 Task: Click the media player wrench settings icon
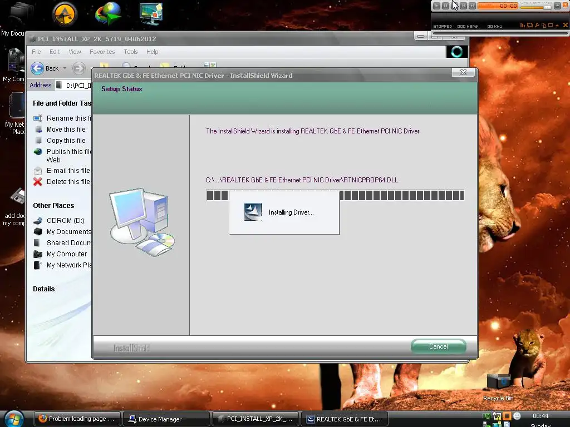tap(537, 25)
